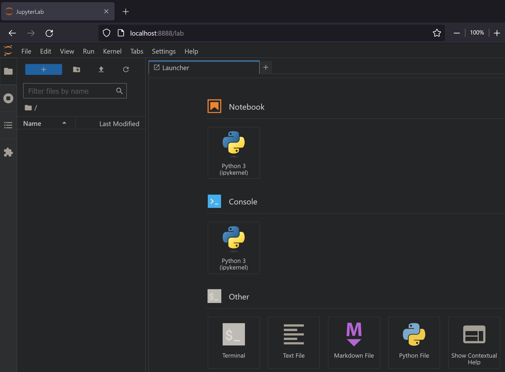Image resolution: width=505 pixels, height=372 pixels.
Task: Open a new browser tab
Action: (126, 11)
